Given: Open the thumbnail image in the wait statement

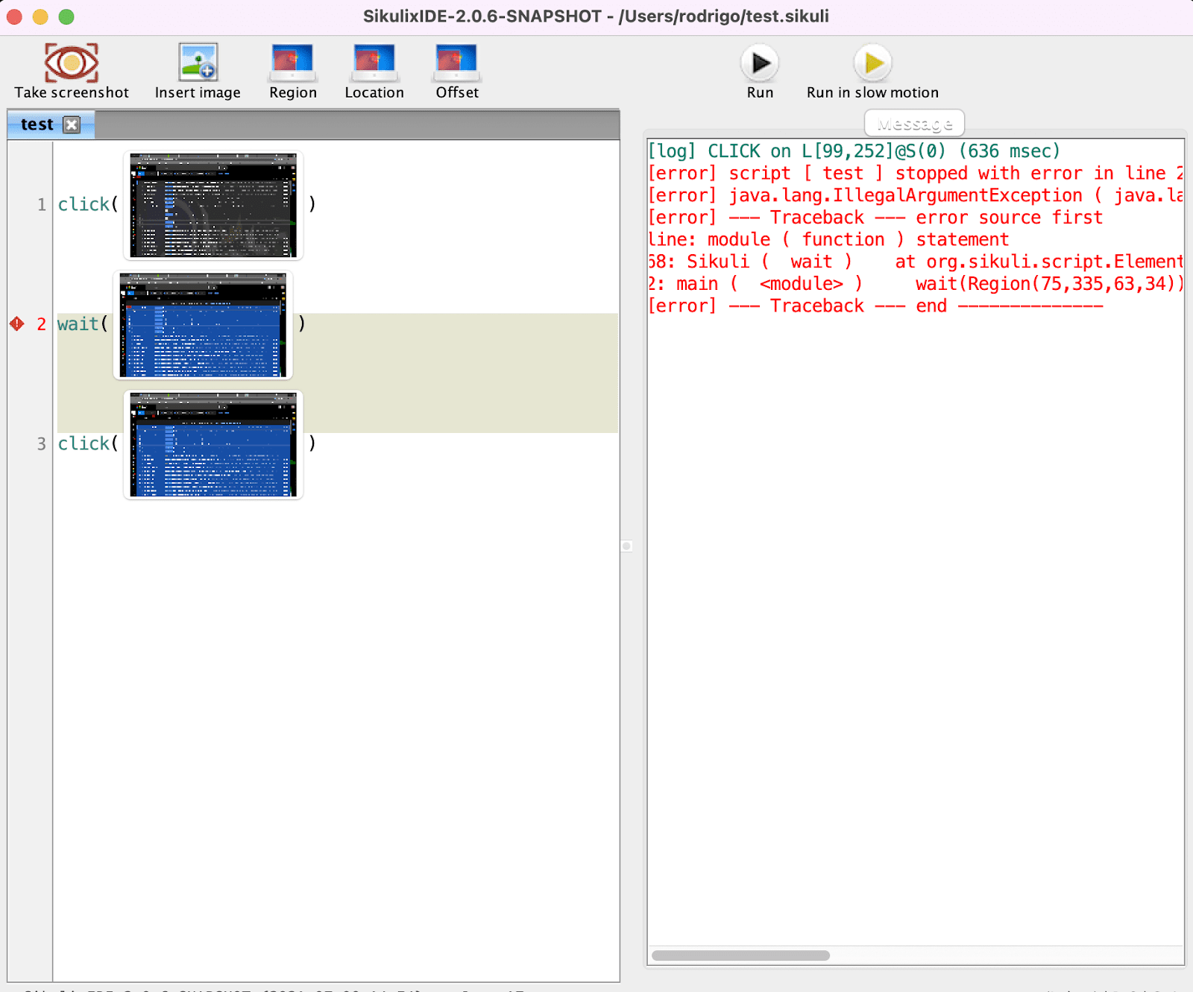Looking at the screenshot, I should point(203,325).
